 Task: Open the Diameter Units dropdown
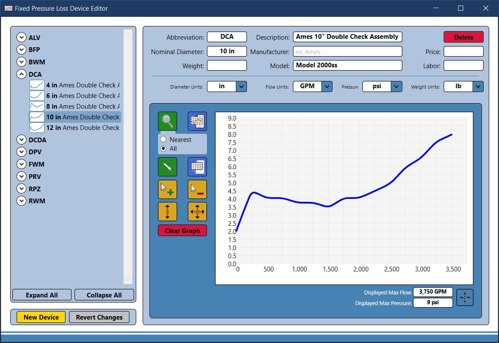point(241,86)
